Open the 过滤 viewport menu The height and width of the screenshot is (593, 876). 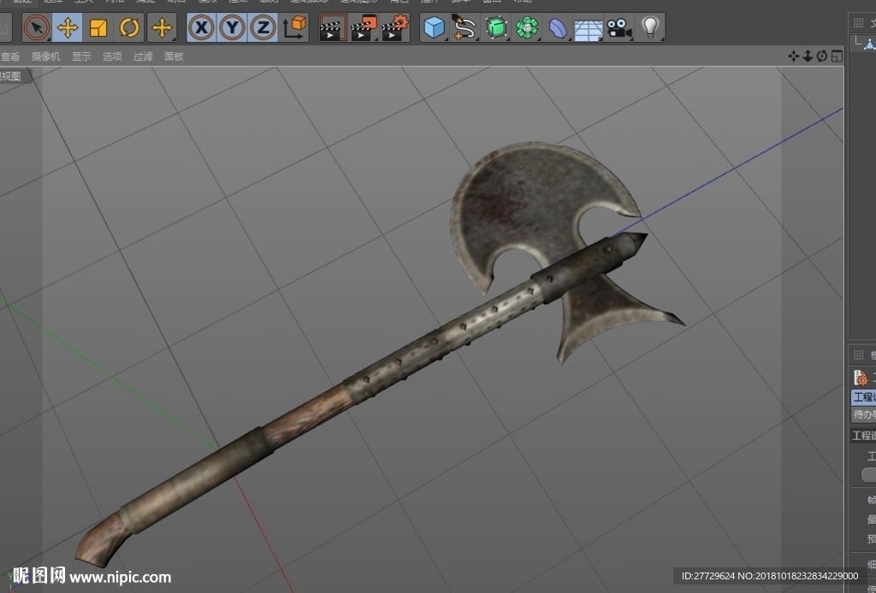(143, 56)
